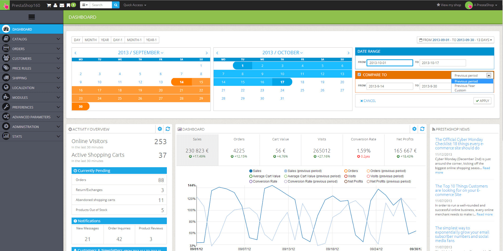The width and height of the screenshot is (503, 251).
Task: Refresh the Dashboard stats panel
Action: [x=422, y=129]
